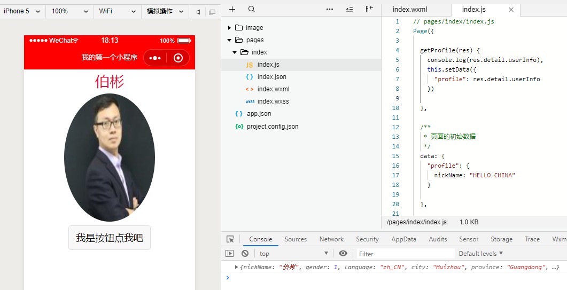Click the collapse file tree panel icon
The image size is (567, 290).
pos(369,10)
